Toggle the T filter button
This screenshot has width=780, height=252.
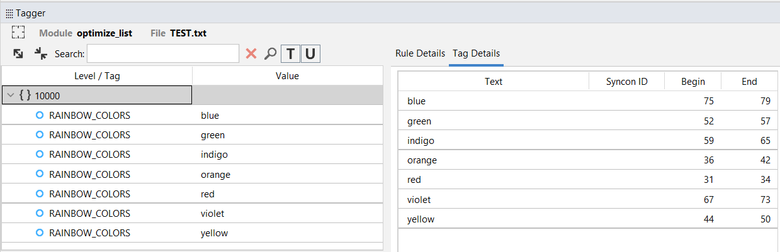(x=290, y=54)
